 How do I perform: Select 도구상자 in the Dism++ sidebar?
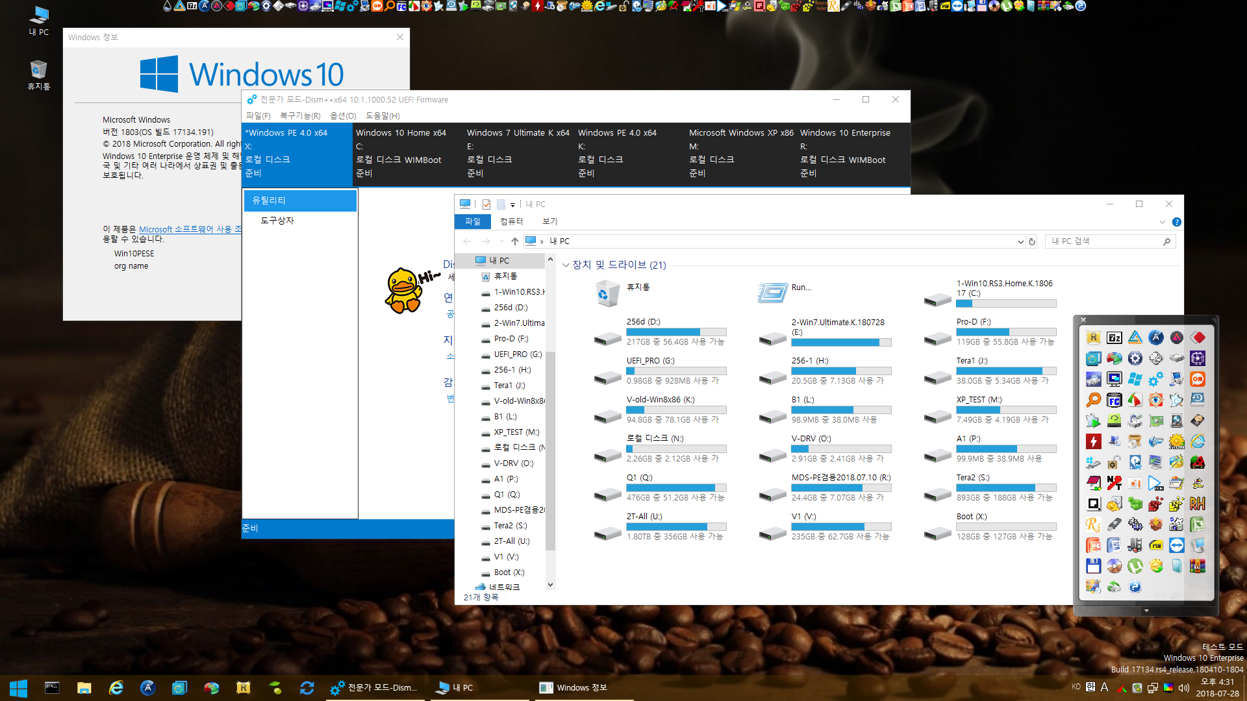pyautogui.click(x=277, y=221)
